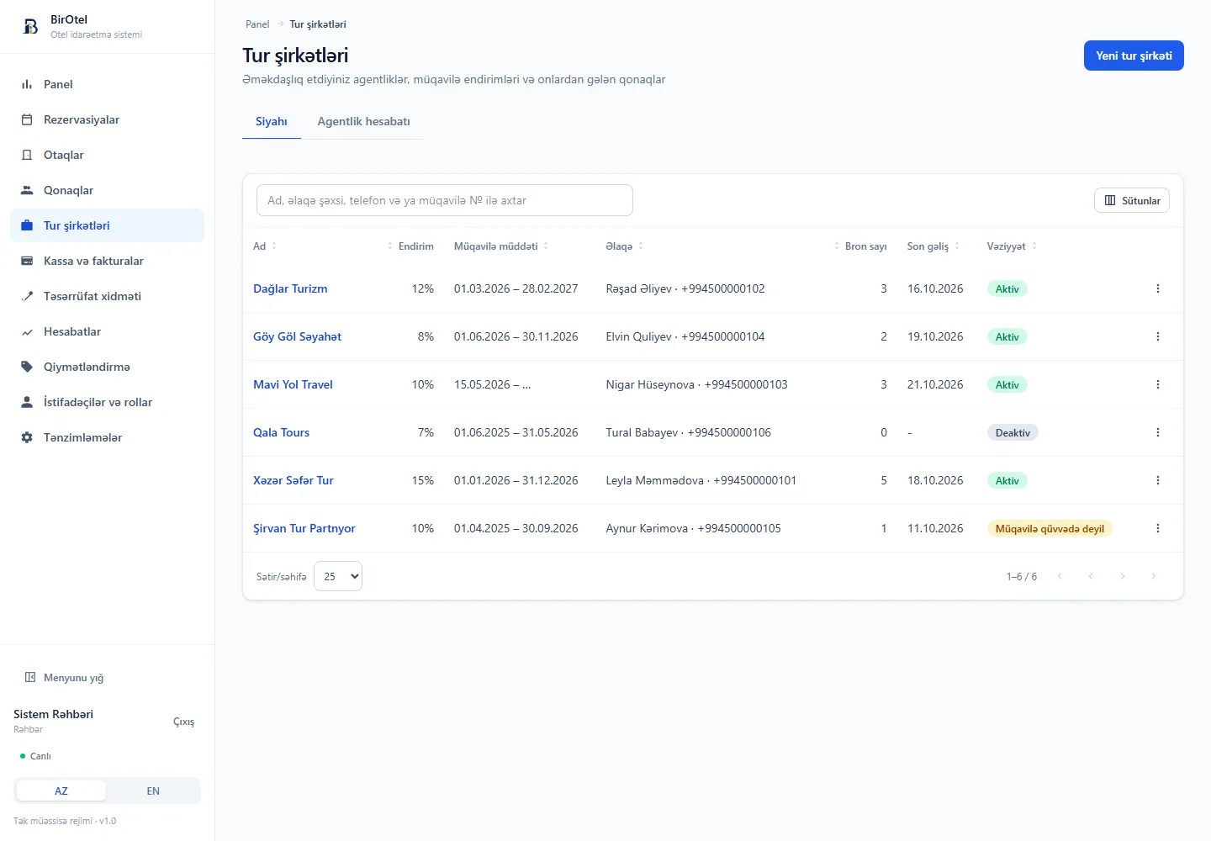The image size is (1211, 841).
Task: Open Qonaqlar in the sidebar
Action: [107, 190]
